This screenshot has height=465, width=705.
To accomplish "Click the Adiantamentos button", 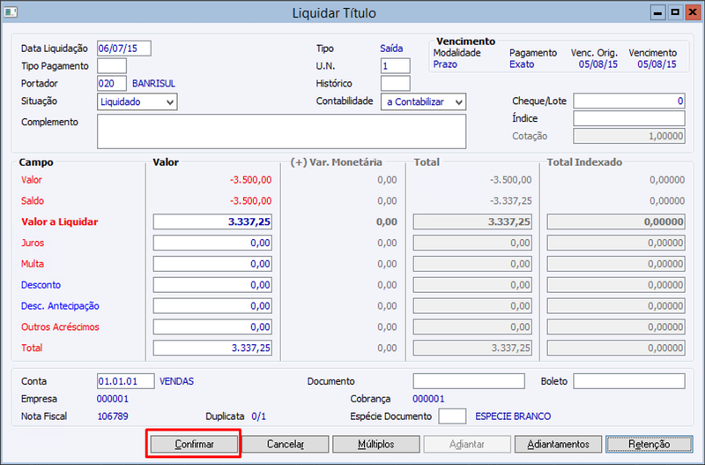I will 558,444.
